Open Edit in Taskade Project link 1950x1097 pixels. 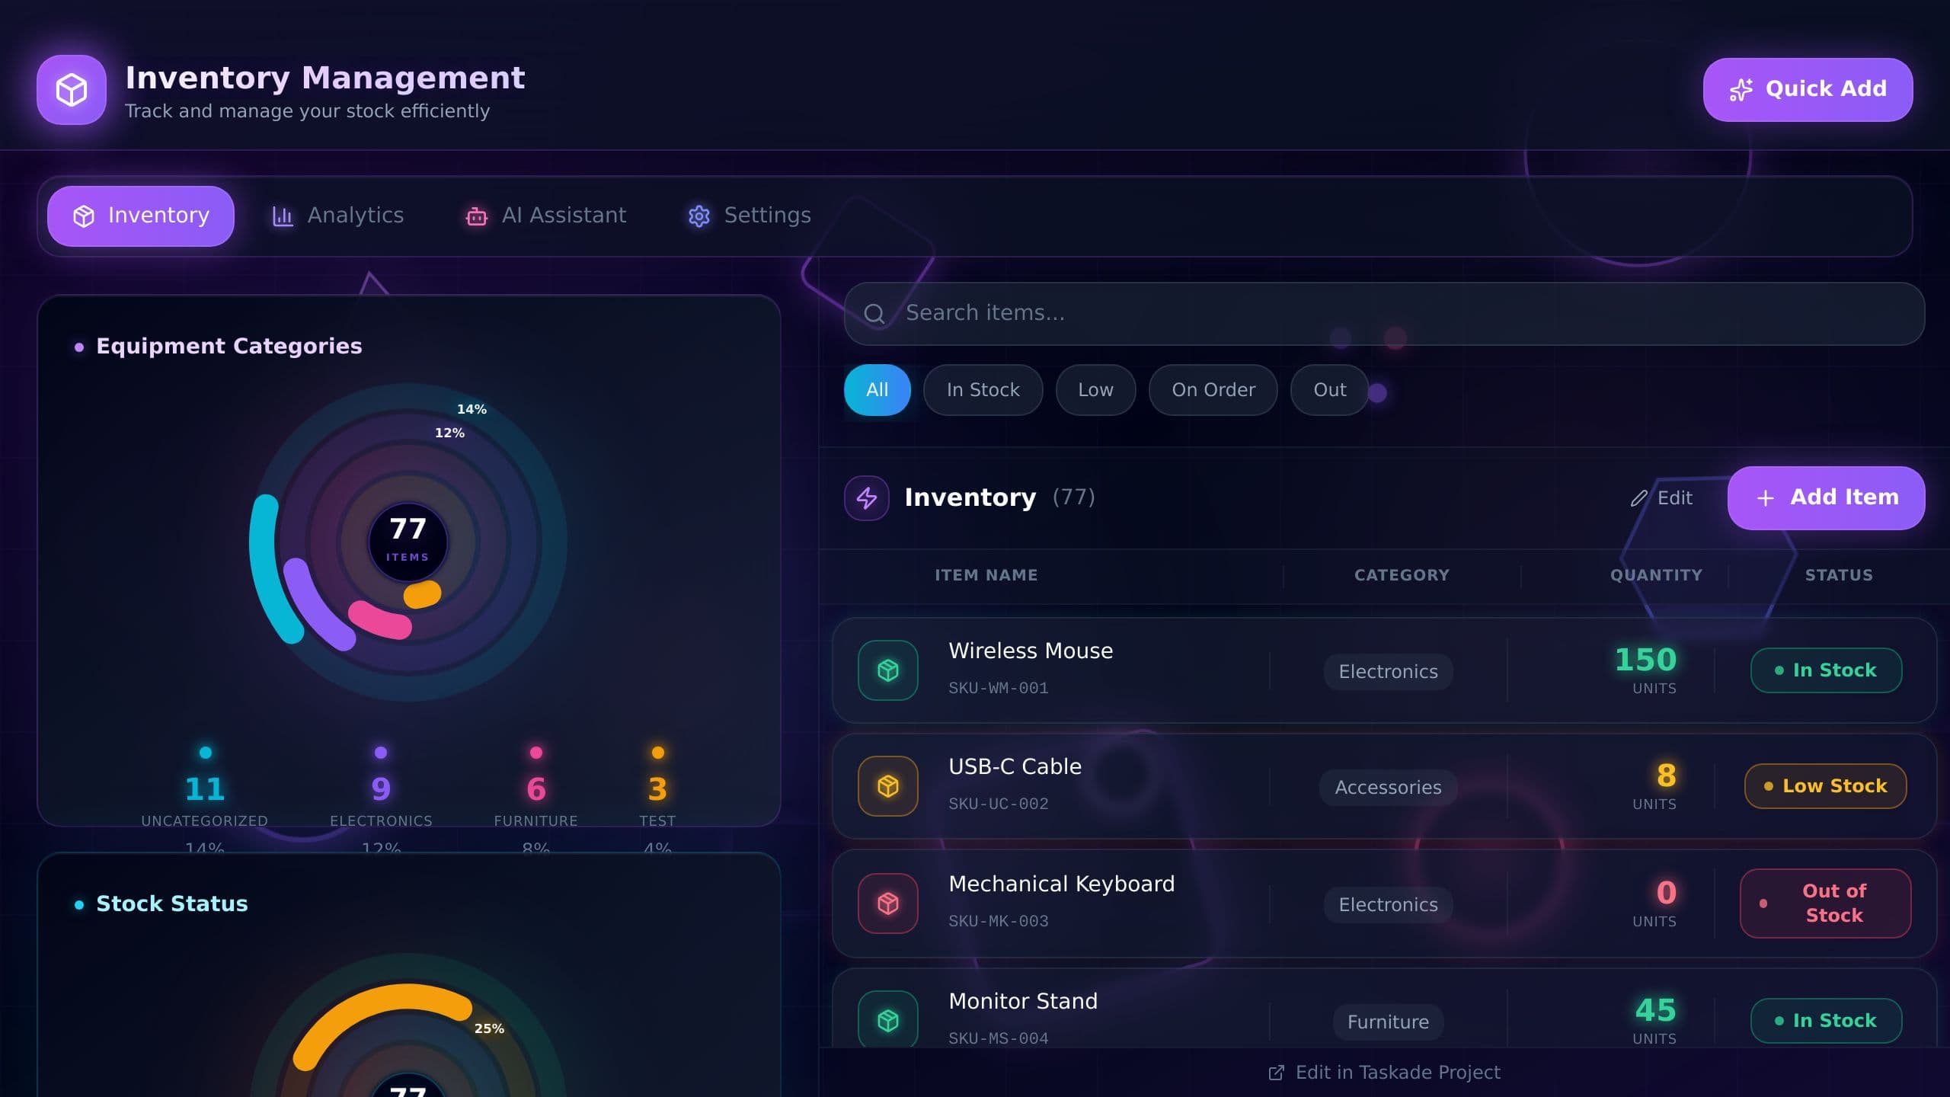tap(1384, 1073)
